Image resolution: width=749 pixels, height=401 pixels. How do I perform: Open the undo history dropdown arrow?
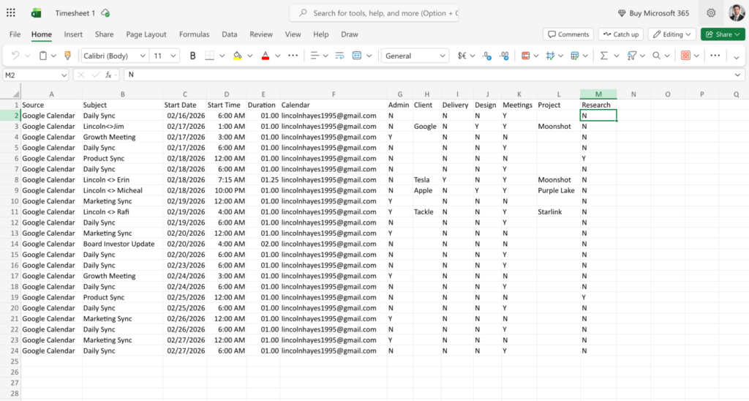(x=27, y=56)
